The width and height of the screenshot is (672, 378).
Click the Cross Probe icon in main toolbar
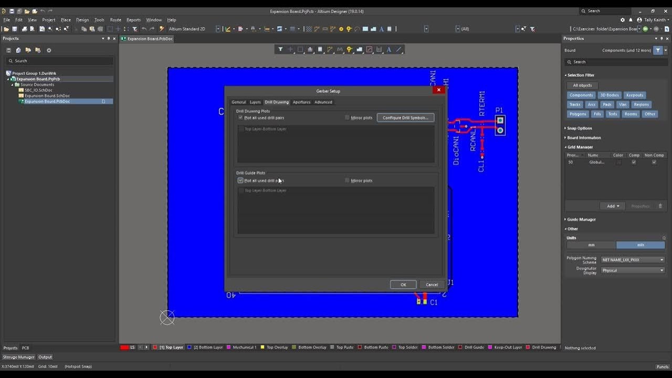coord(162,29)
